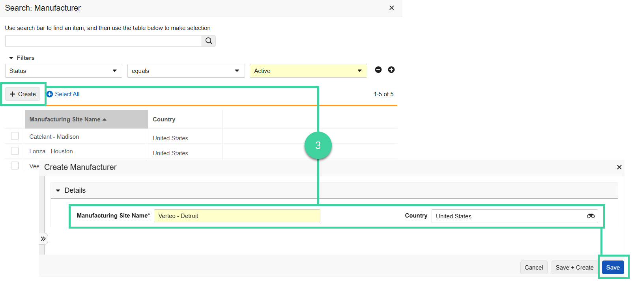Click the Lonza - Houston name cell
The width and height of the screenshot is (634, 281).
pyautogui.click(x=51, y=151)
